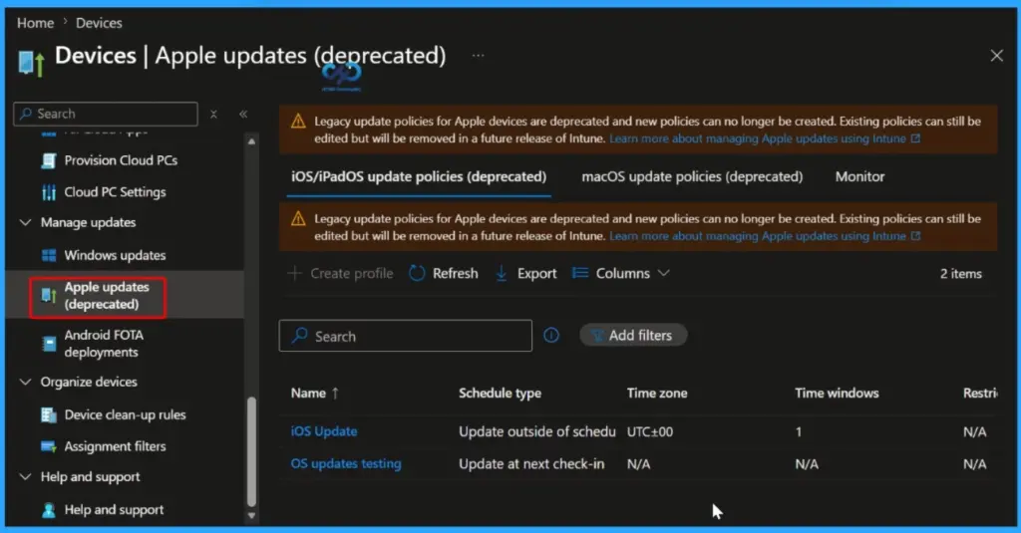This screenshot has width=1021, height=533.
Task: Open the iOS Update policy
Action: click(x=324, y=431)
